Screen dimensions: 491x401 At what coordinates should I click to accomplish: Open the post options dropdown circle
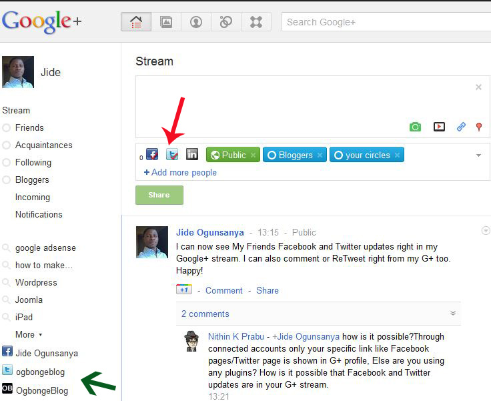point(486,231)
